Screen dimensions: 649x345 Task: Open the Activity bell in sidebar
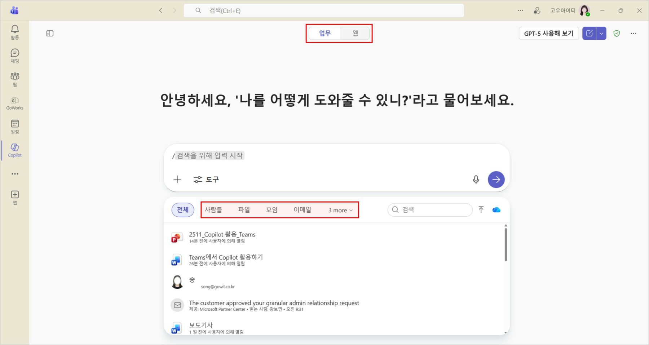15,32
